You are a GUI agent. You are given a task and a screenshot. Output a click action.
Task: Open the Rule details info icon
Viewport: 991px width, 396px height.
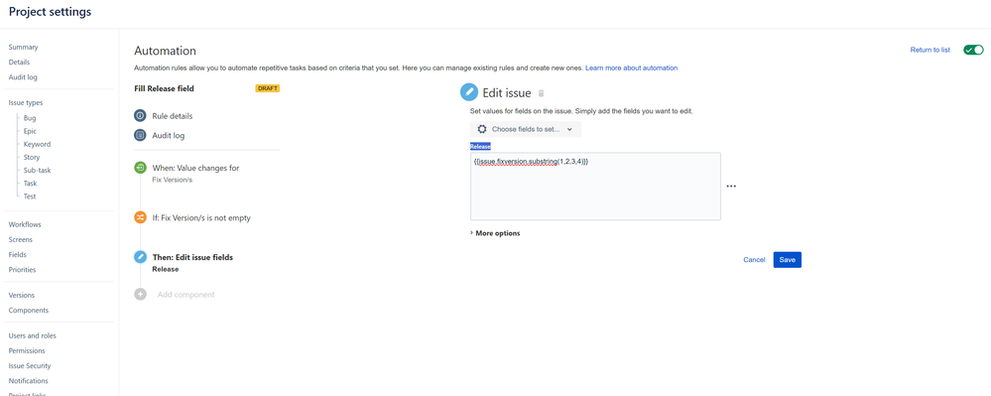click(140, 116)
